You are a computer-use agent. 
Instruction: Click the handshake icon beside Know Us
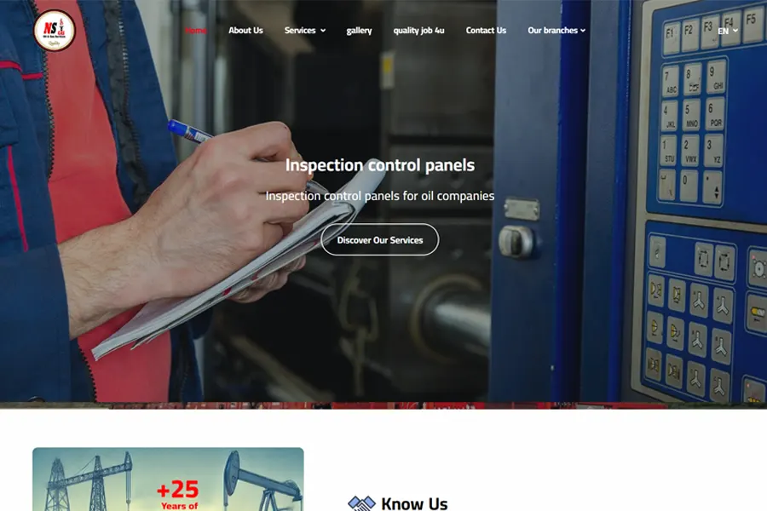click(x=361, y=503)
